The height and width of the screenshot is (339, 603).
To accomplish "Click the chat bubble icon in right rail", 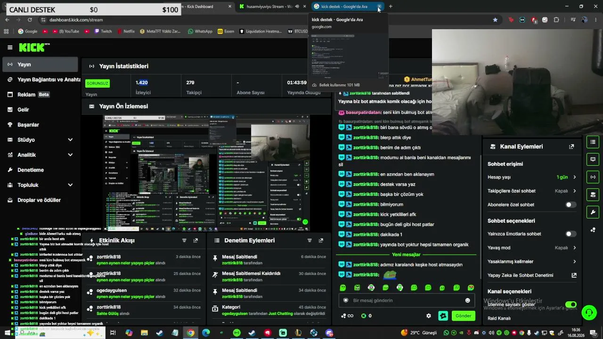I will pyautogui.click(x=593, y=160).
